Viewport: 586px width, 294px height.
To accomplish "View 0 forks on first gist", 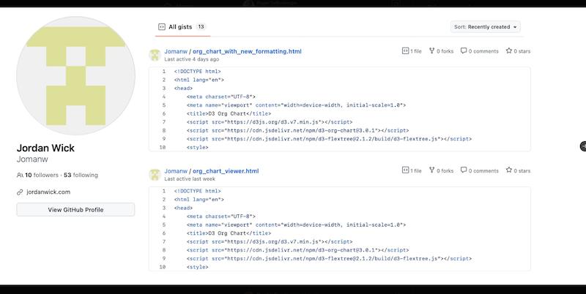I will [x=442, y=51].
